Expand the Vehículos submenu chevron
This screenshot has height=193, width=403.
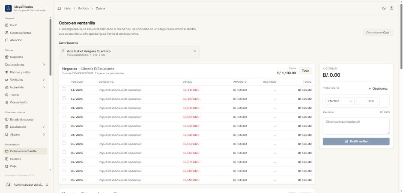44,80
